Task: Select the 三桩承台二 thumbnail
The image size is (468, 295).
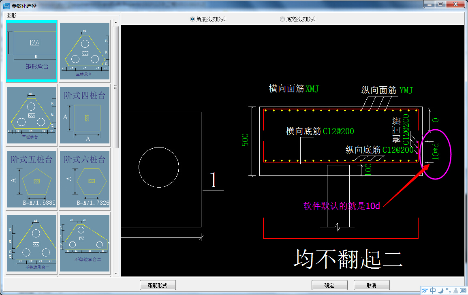Action: [x=32, y=115]
